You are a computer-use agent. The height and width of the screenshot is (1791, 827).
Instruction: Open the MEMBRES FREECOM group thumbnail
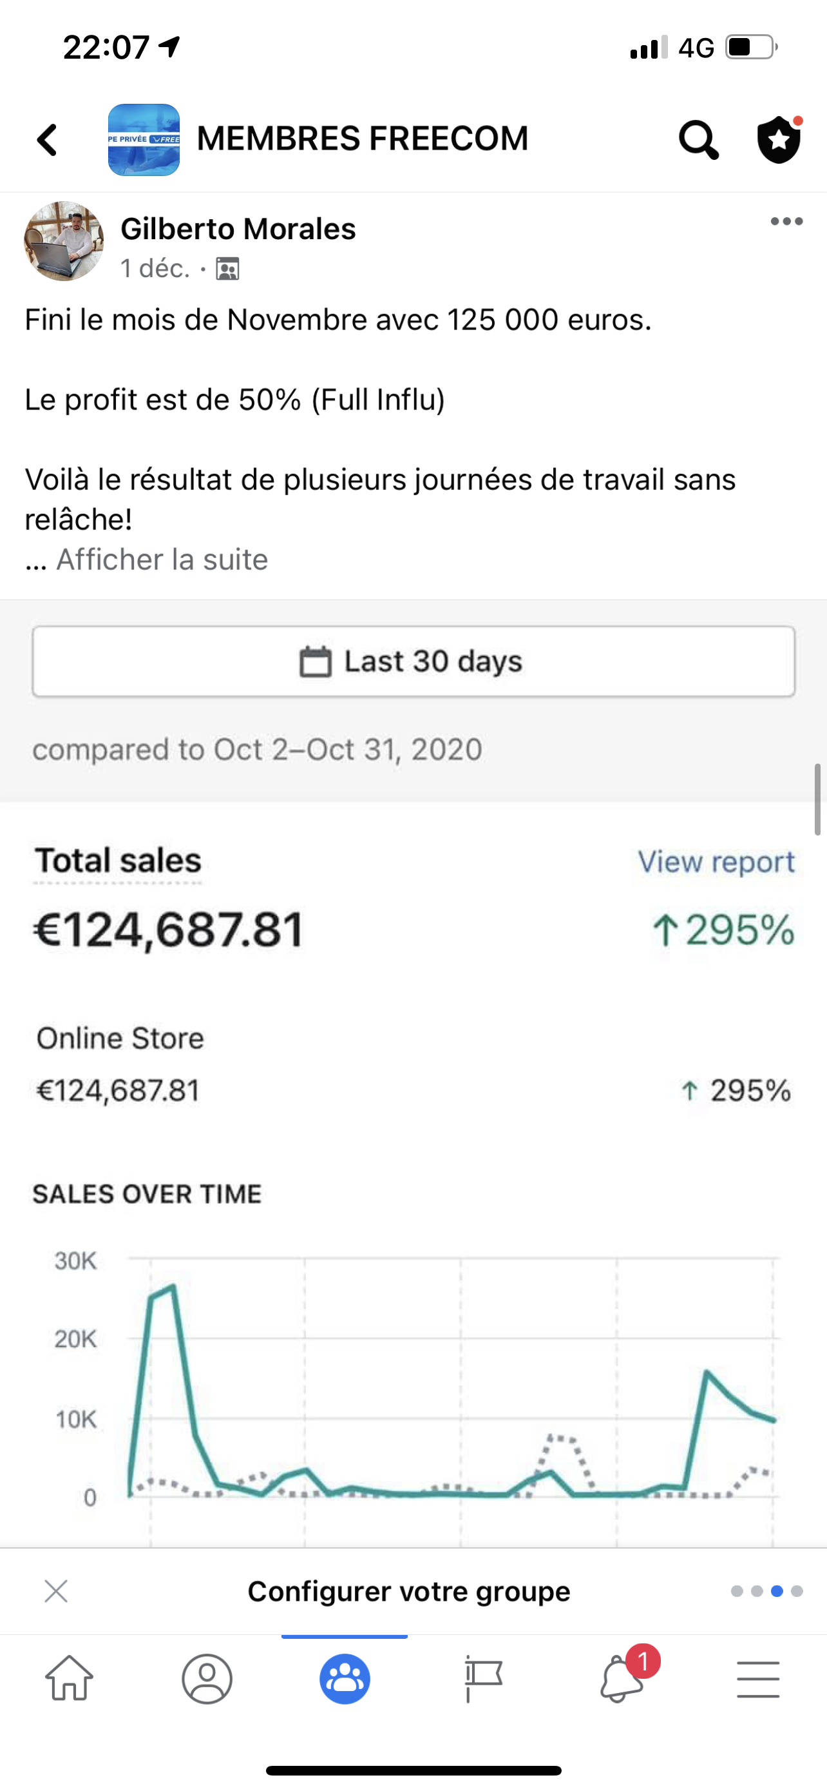[x=144, y=139]
